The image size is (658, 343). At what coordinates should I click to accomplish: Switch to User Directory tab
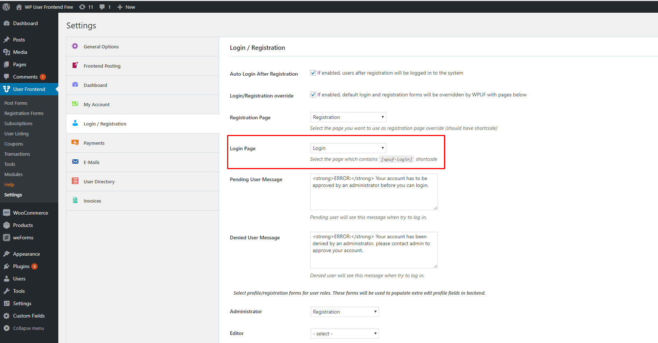coord(143,182)
